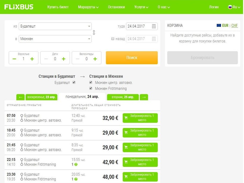Switch currency to CHF
This screenshot has width=244, height=183.
[234, 25]
